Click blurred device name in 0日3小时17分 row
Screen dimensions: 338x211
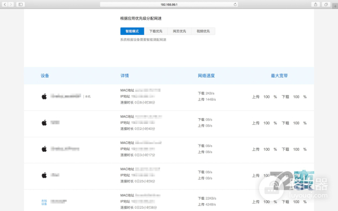coord(65,149)
